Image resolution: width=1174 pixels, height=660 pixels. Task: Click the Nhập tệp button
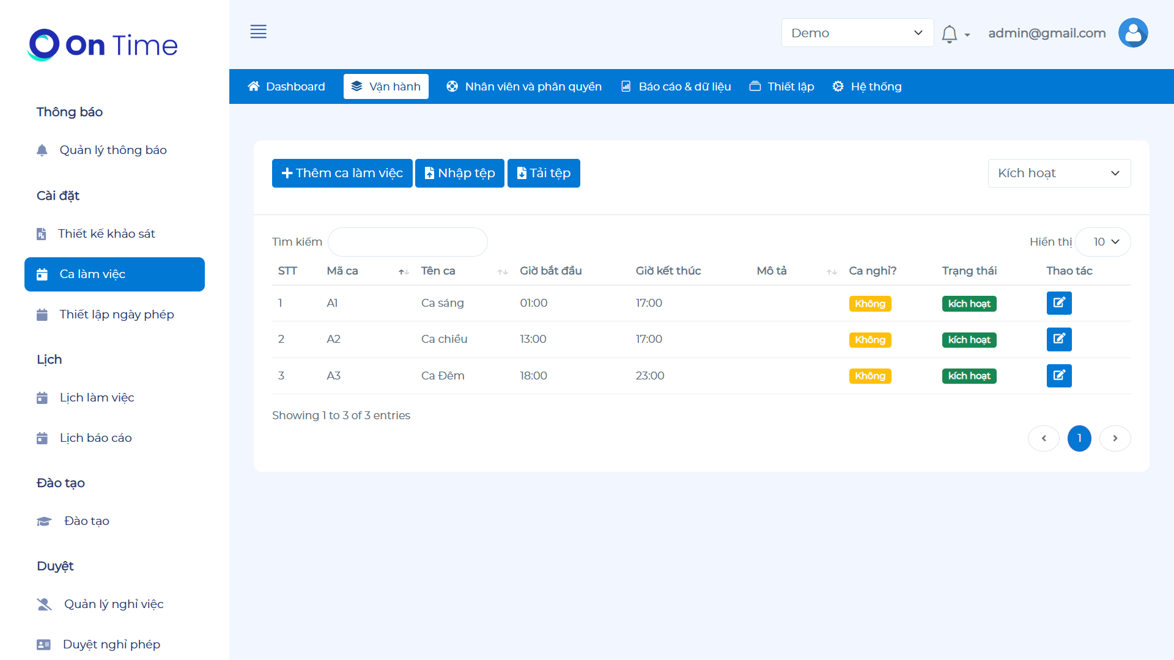[459, 174]
